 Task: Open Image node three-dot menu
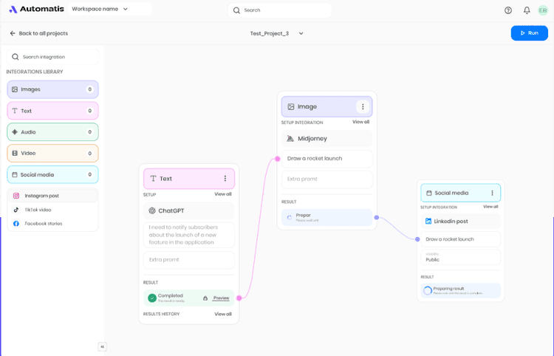(x=363, y=107)
